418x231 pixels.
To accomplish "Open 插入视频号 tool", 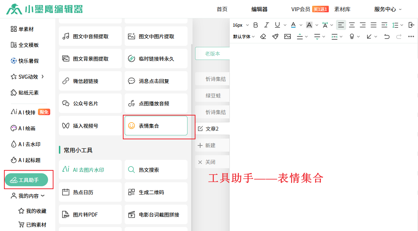I will (x=90, y=126).
